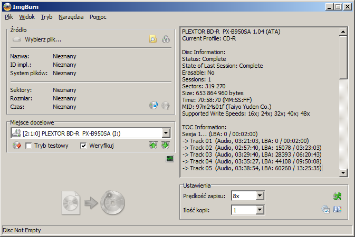Click the Supported Write Speeds line
The height and width of the screenshot is (237, 355).
[x=246, y=114]
